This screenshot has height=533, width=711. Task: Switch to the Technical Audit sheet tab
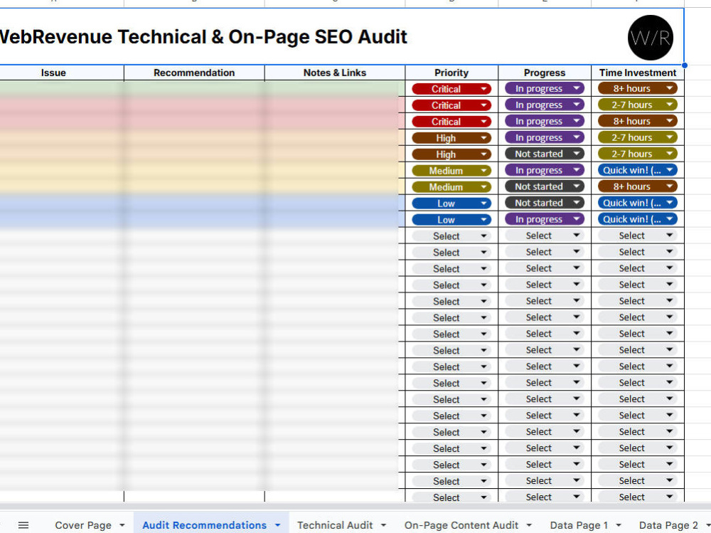335,525
